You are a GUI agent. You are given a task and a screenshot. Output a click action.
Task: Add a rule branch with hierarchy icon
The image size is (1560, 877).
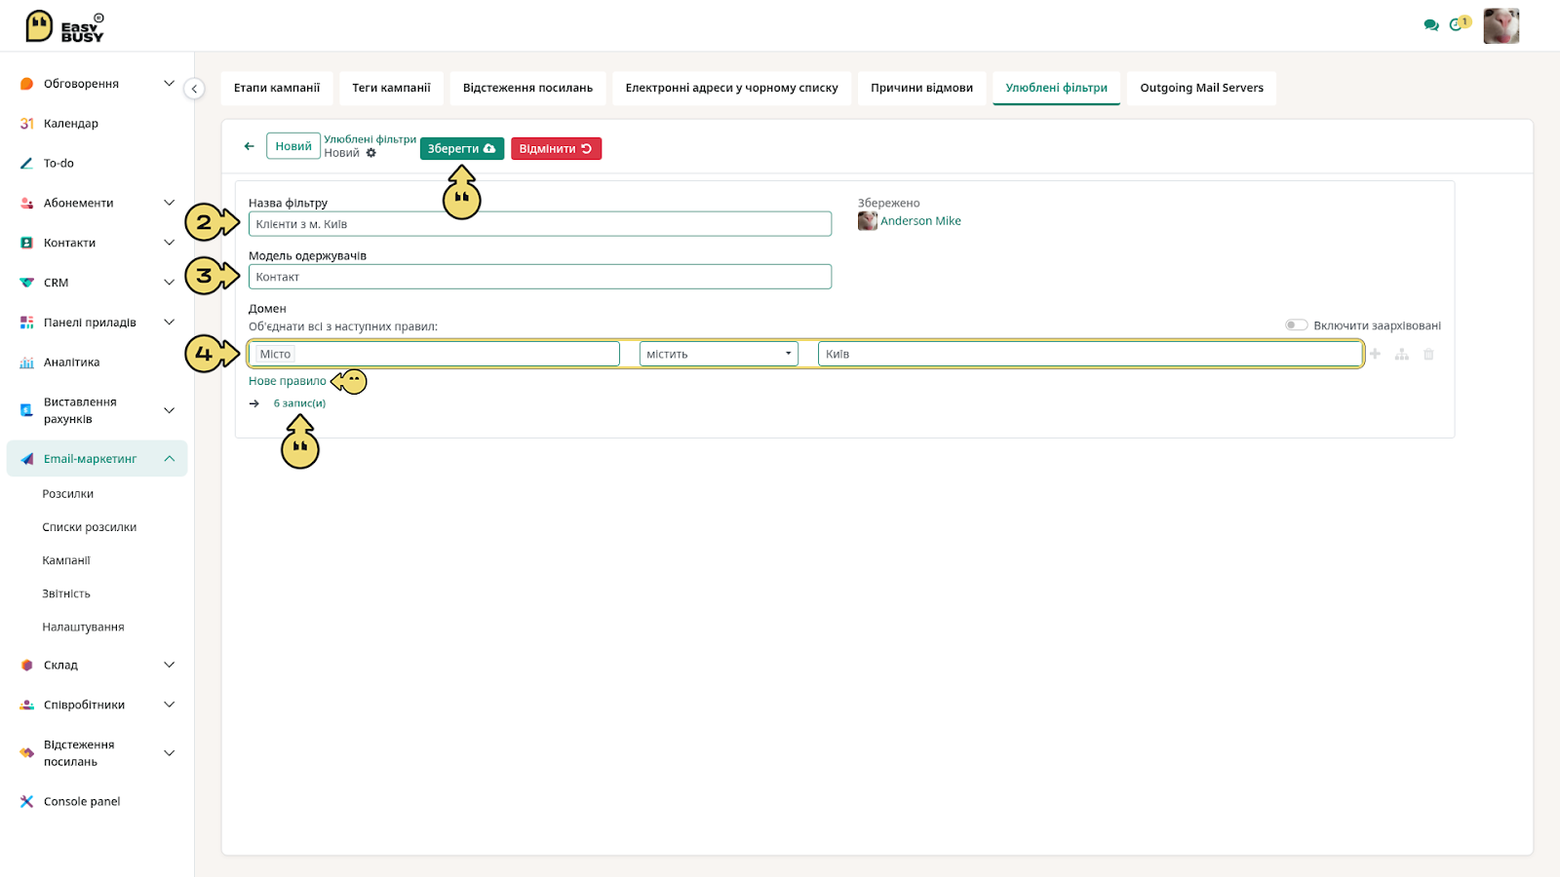(1401, 354)
